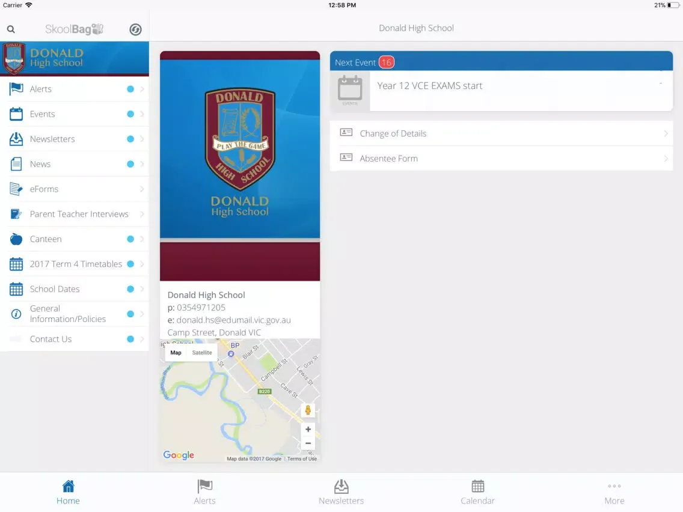Tap the battery indicator in status bar

tap(673, 5)
